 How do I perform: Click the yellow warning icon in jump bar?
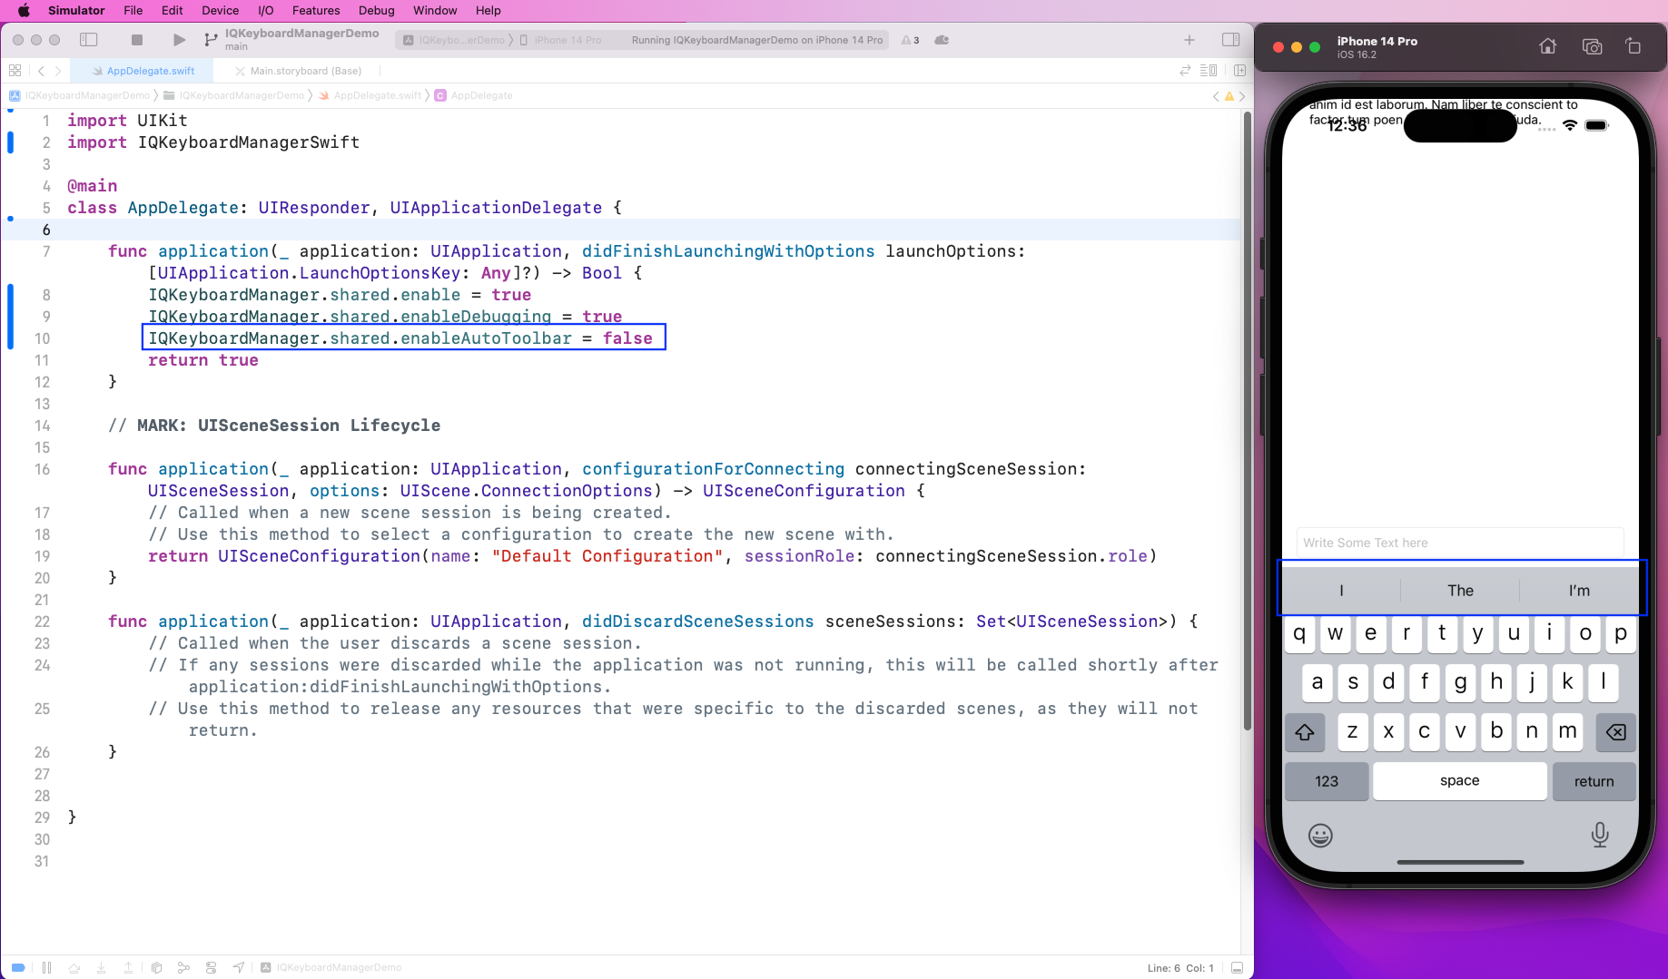pos(1229,96)
